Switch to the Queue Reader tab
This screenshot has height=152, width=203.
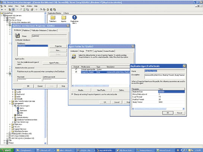[109, 51]
